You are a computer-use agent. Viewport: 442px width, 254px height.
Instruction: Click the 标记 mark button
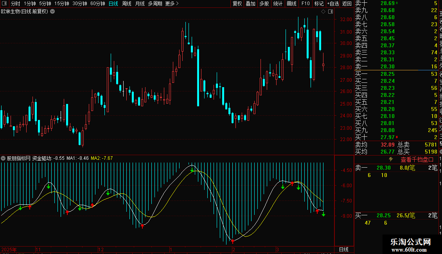click(x=319, y=4)
